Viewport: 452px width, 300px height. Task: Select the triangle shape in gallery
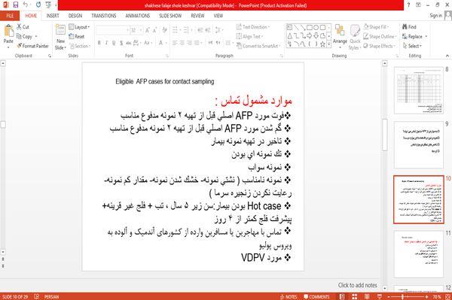point(290,35)
